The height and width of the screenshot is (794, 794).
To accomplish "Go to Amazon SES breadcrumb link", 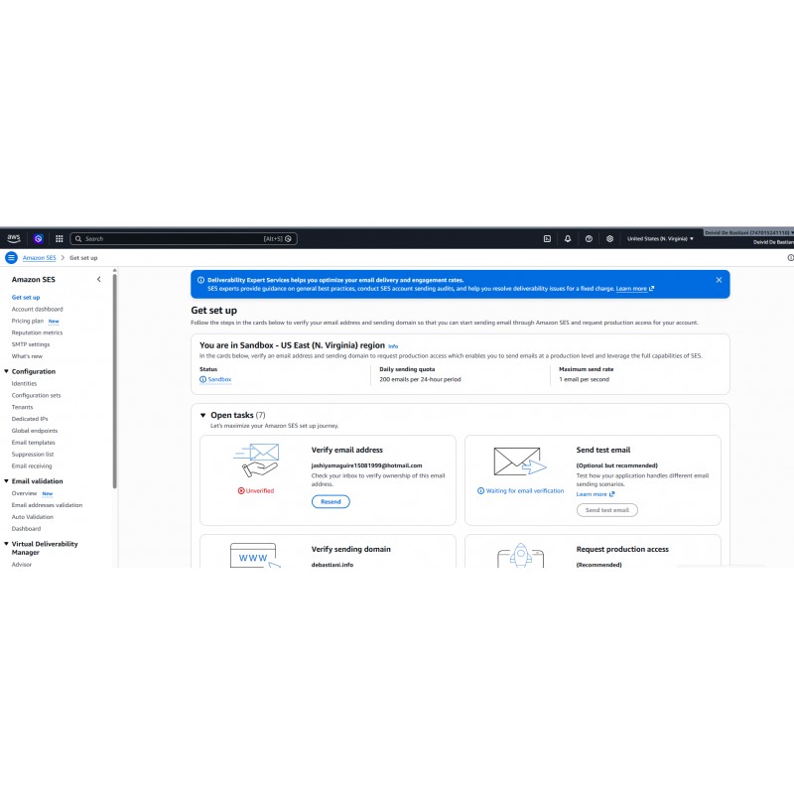I will tap(39, 258).
